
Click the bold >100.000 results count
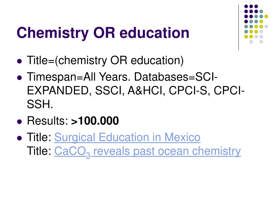(x=95, y=121)
